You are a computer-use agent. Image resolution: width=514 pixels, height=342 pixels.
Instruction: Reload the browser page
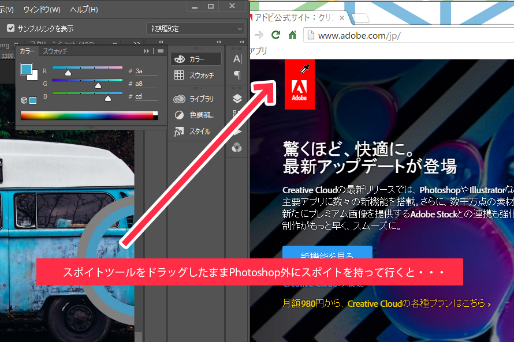(x=276, y=35)
